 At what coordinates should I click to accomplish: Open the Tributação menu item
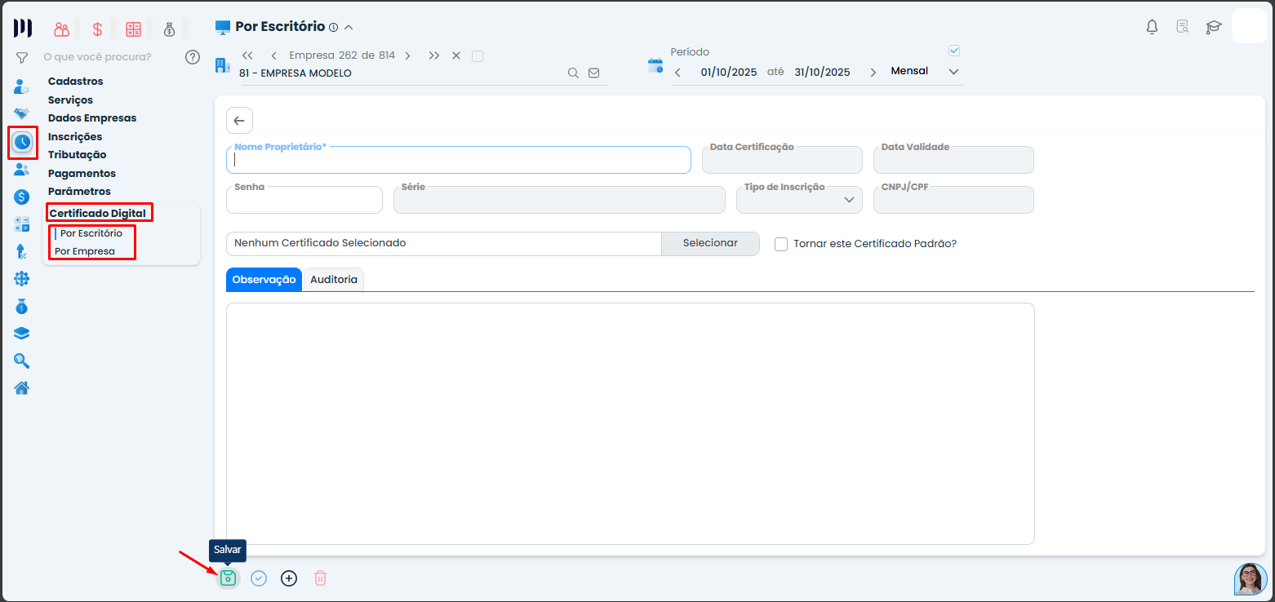(78, 155)
